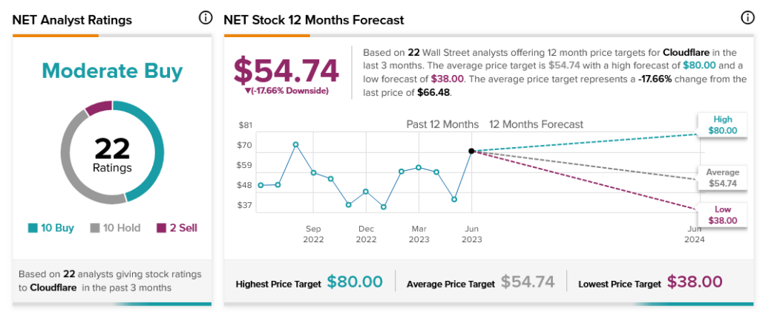The height and width of the screenshot is (318, 760).
Task: Click the Past 12 Months chart label
Action: [442, 124]
